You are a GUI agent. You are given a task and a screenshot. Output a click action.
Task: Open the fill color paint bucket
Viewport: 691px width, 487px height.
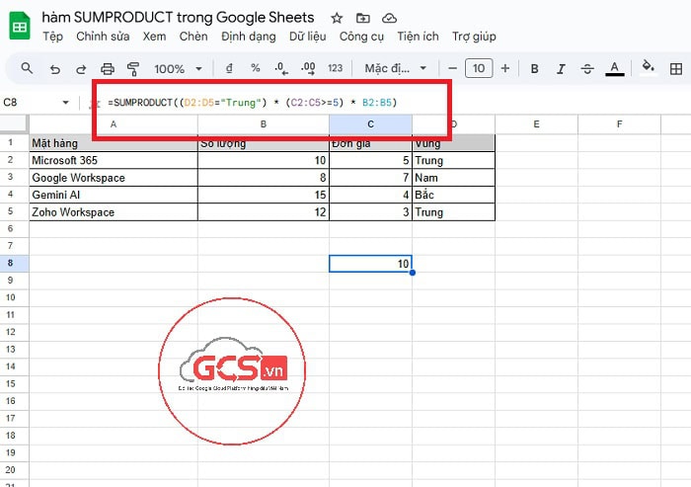tap(649, 68)
